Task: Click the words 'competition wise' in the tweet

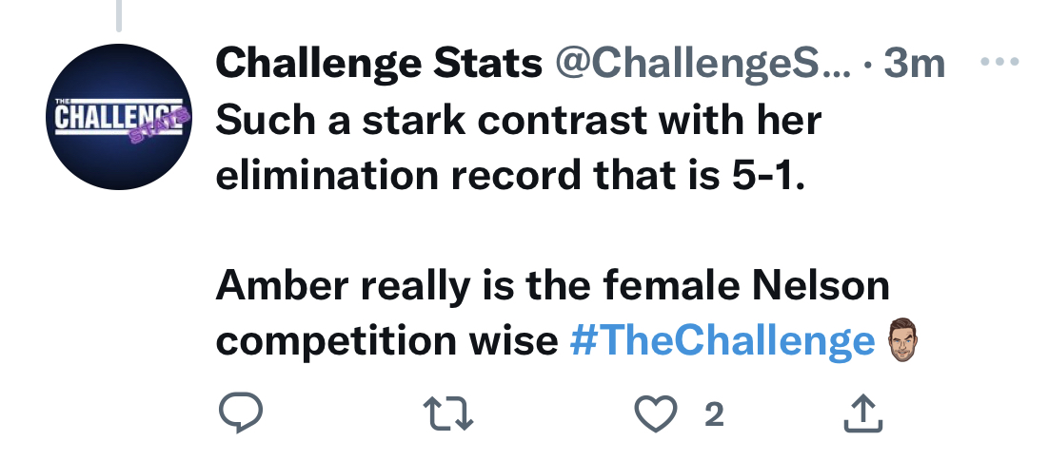Action: (386, 340)
